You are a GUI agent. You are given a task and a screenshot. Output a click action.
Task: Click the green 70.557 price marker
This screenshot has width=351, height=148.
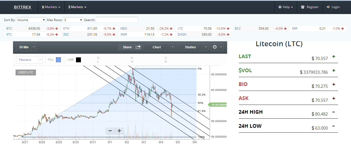(x=218, y=105)
